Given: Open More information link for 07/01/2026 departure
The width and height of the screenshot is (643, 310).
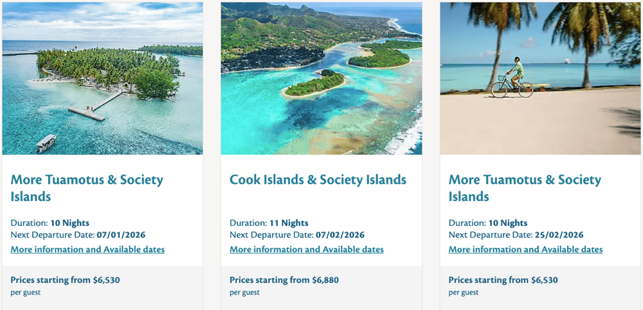Looking at the screenshot, I should [x=87, y=249].
